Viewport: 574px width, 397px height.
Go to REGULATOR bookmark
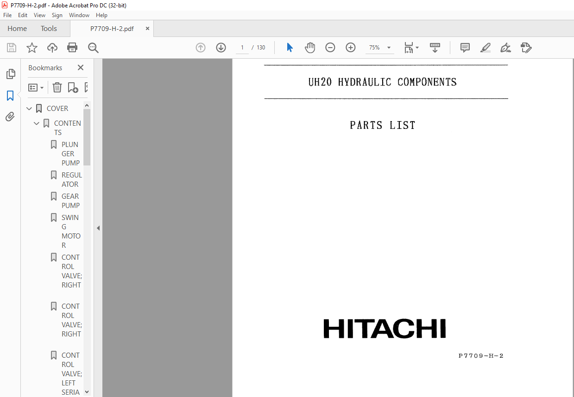71,180
